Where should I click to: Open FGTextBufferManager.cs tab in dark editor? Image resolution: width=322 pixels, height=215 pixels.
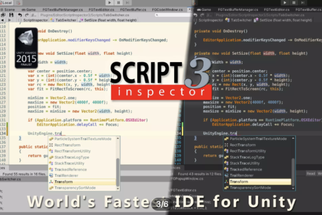point(238,10)
